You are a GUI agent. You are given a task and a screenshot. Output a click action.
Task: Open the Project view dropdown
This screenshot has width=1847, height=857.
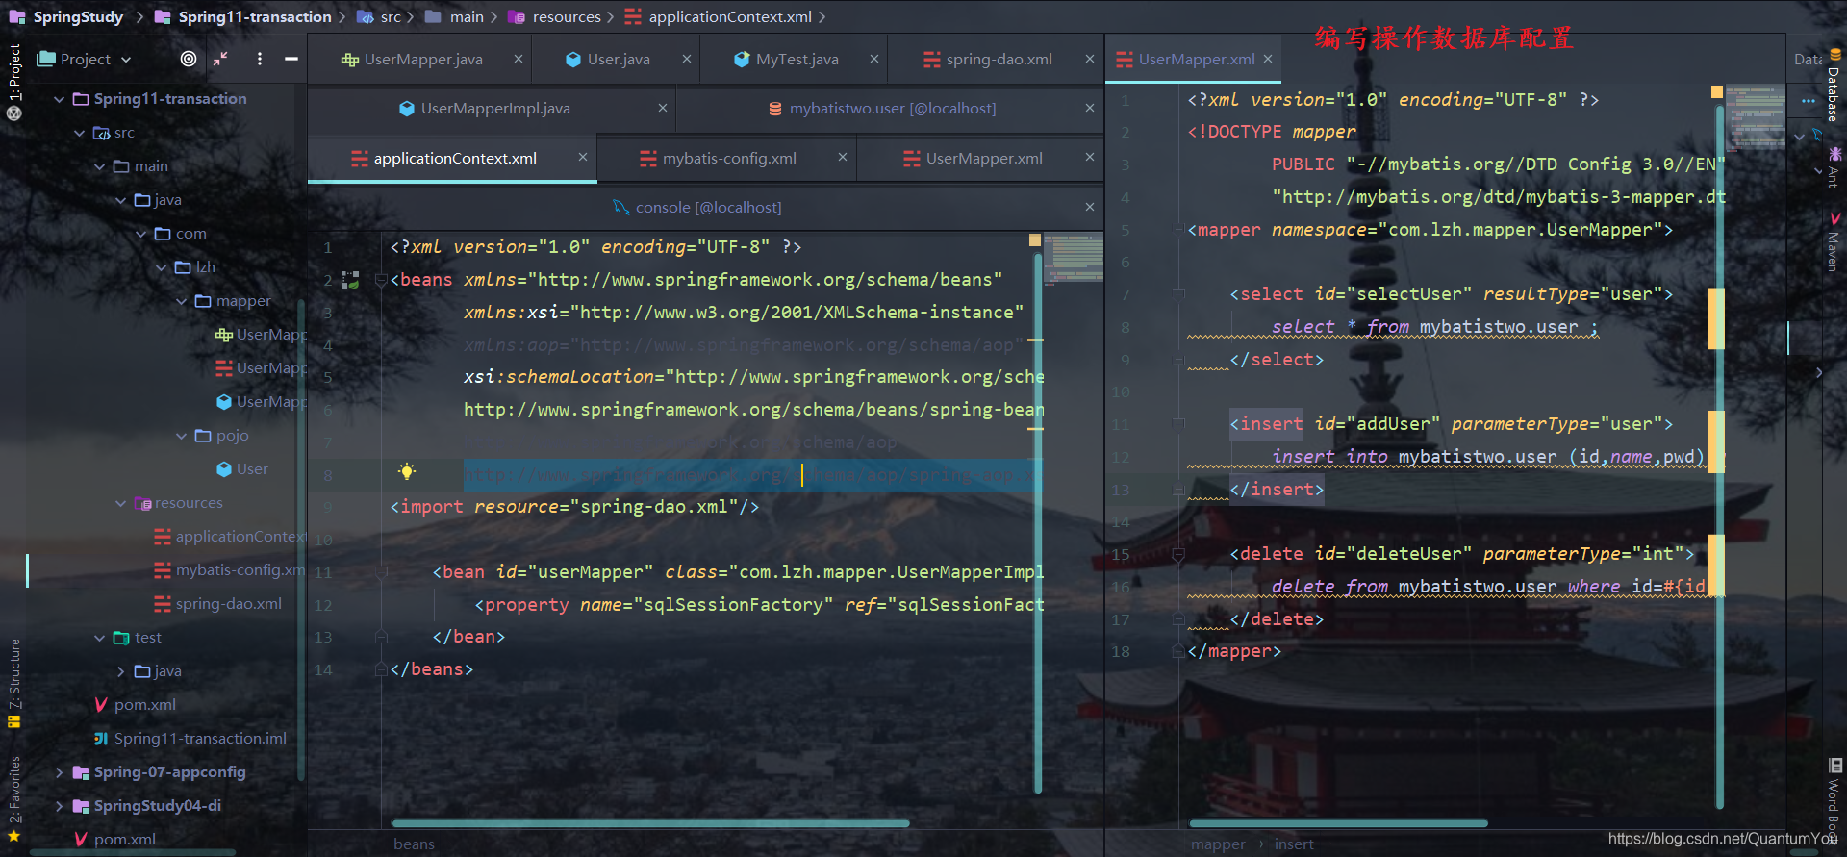pos(84,59)
